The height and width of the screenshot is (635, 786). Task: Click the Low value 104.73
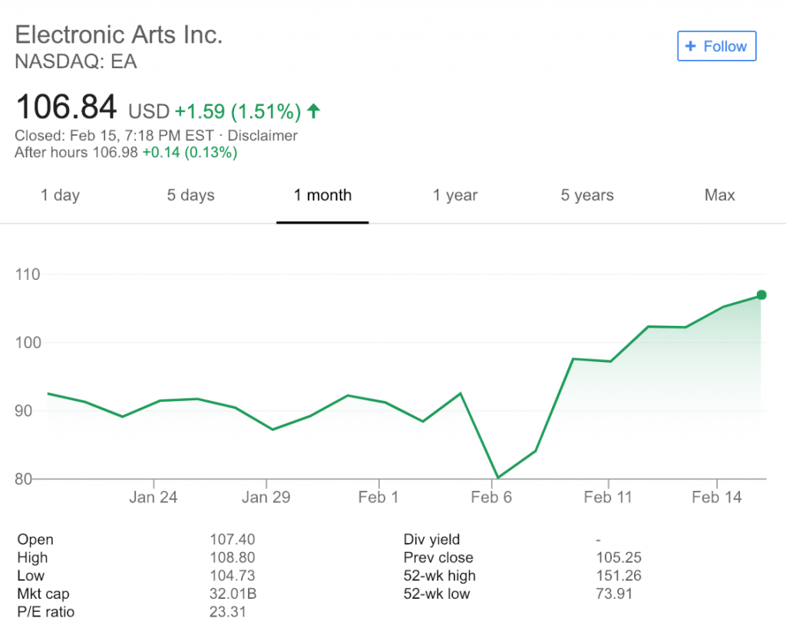232,575
